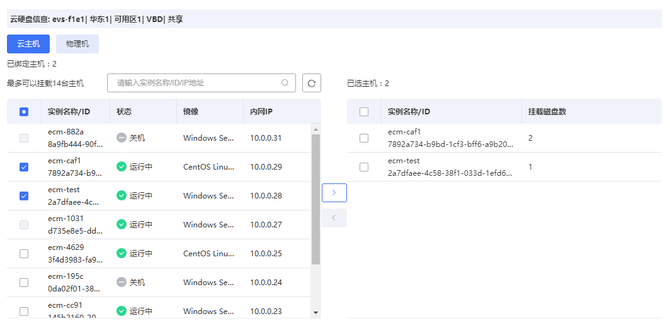670x331 pixels.
Task: Click the 挂载磁盘数 column header
Action: pyautogui.click(x=547, y=112)
